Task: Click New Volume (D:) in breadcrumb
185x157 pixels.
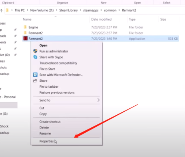Action: 42,10
